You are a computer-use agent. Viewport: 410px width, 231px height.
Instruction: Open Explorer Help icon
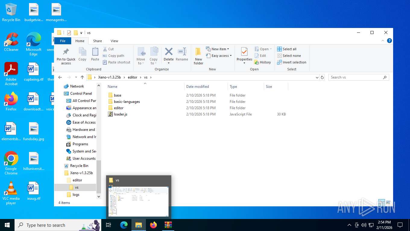[389, 41]
